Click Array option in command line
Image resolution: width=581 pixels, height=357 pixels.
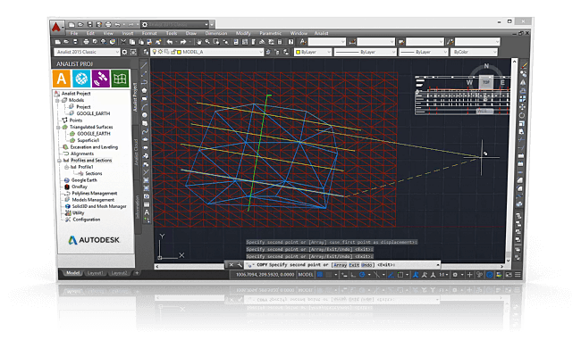tap(341, 265)
